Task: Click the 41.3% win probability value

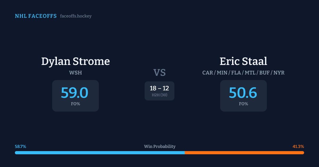Action: pos(298,147)
